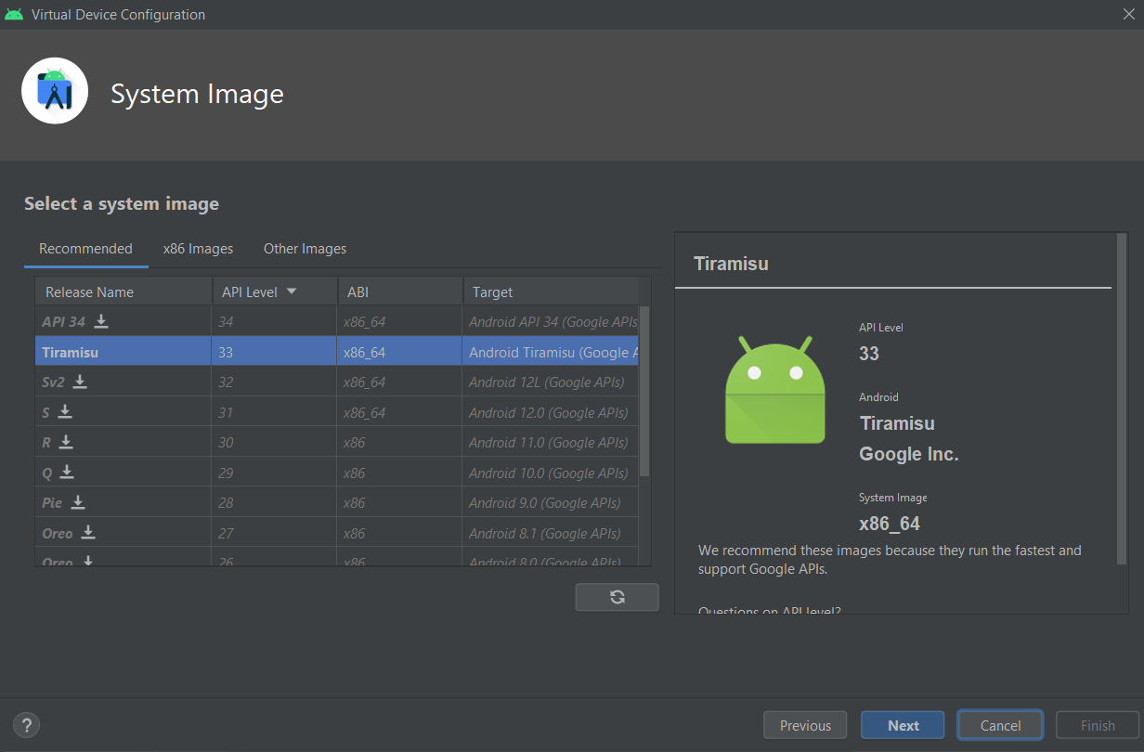This screenshot has height=752, width=1144.
Task: Switch to the x86 Images tab
Action: pyautogui.click(x=198, y=249)
